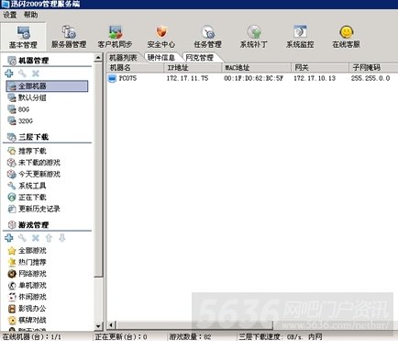Open the 帮助 menu
This screenshot has width=398, height=341.
click(x=31, y=15)
